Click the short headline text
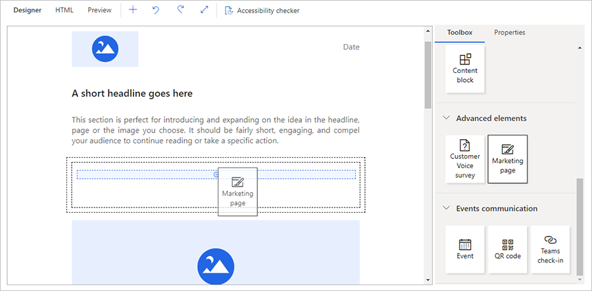The height and width of the screenshot is (291, 592). [x=132, y=94]
